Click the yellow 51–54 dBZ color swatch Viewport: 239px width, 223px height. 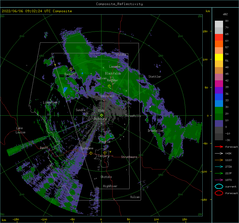pyautogui.click(x=219, y=57)
